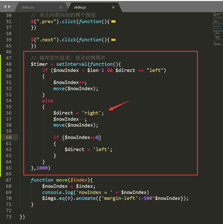Click the minimap code overview
Screen dimensions: 223x224
tap(217, 30)
